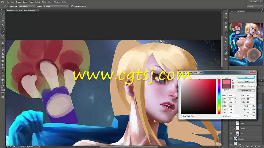Select the Eraser tool
264x148 pixels.
[3, 50]
